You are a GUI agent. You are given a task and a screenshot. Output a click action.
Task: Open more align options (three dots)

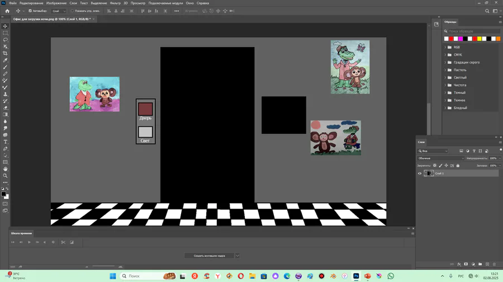(177, 11)
